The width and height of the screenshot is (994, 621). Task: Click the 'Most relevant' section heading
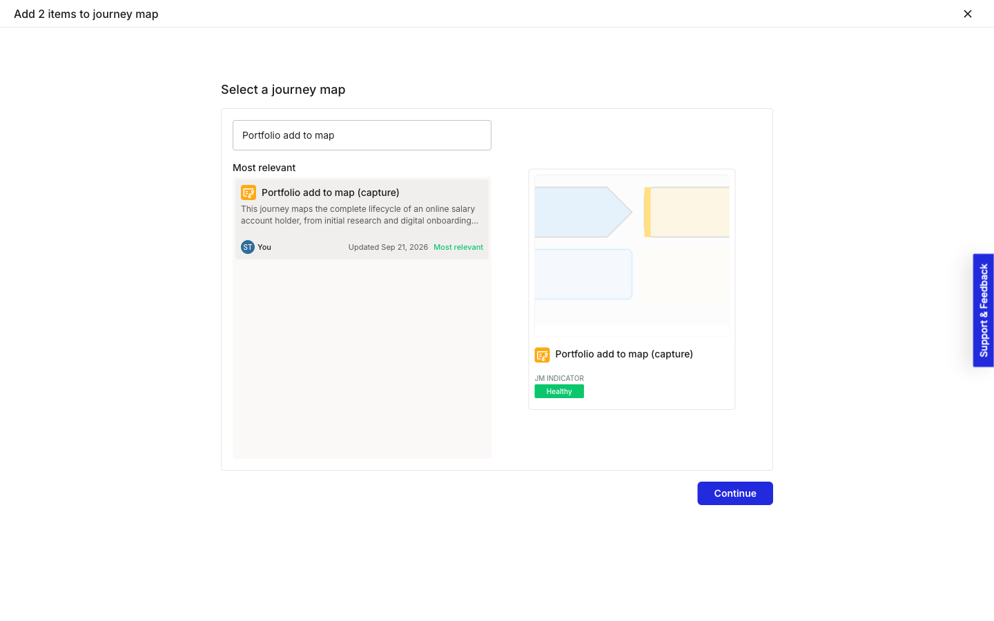pos(264,168)
